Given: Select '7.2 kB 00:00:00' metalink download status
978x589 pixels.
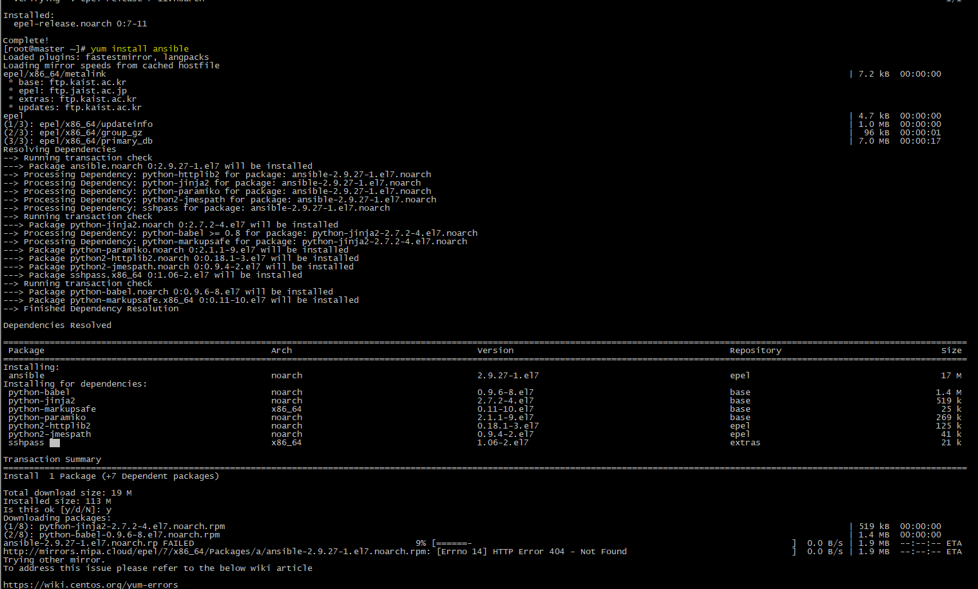Looking at the screenshot, I should (x=900, y=74).
